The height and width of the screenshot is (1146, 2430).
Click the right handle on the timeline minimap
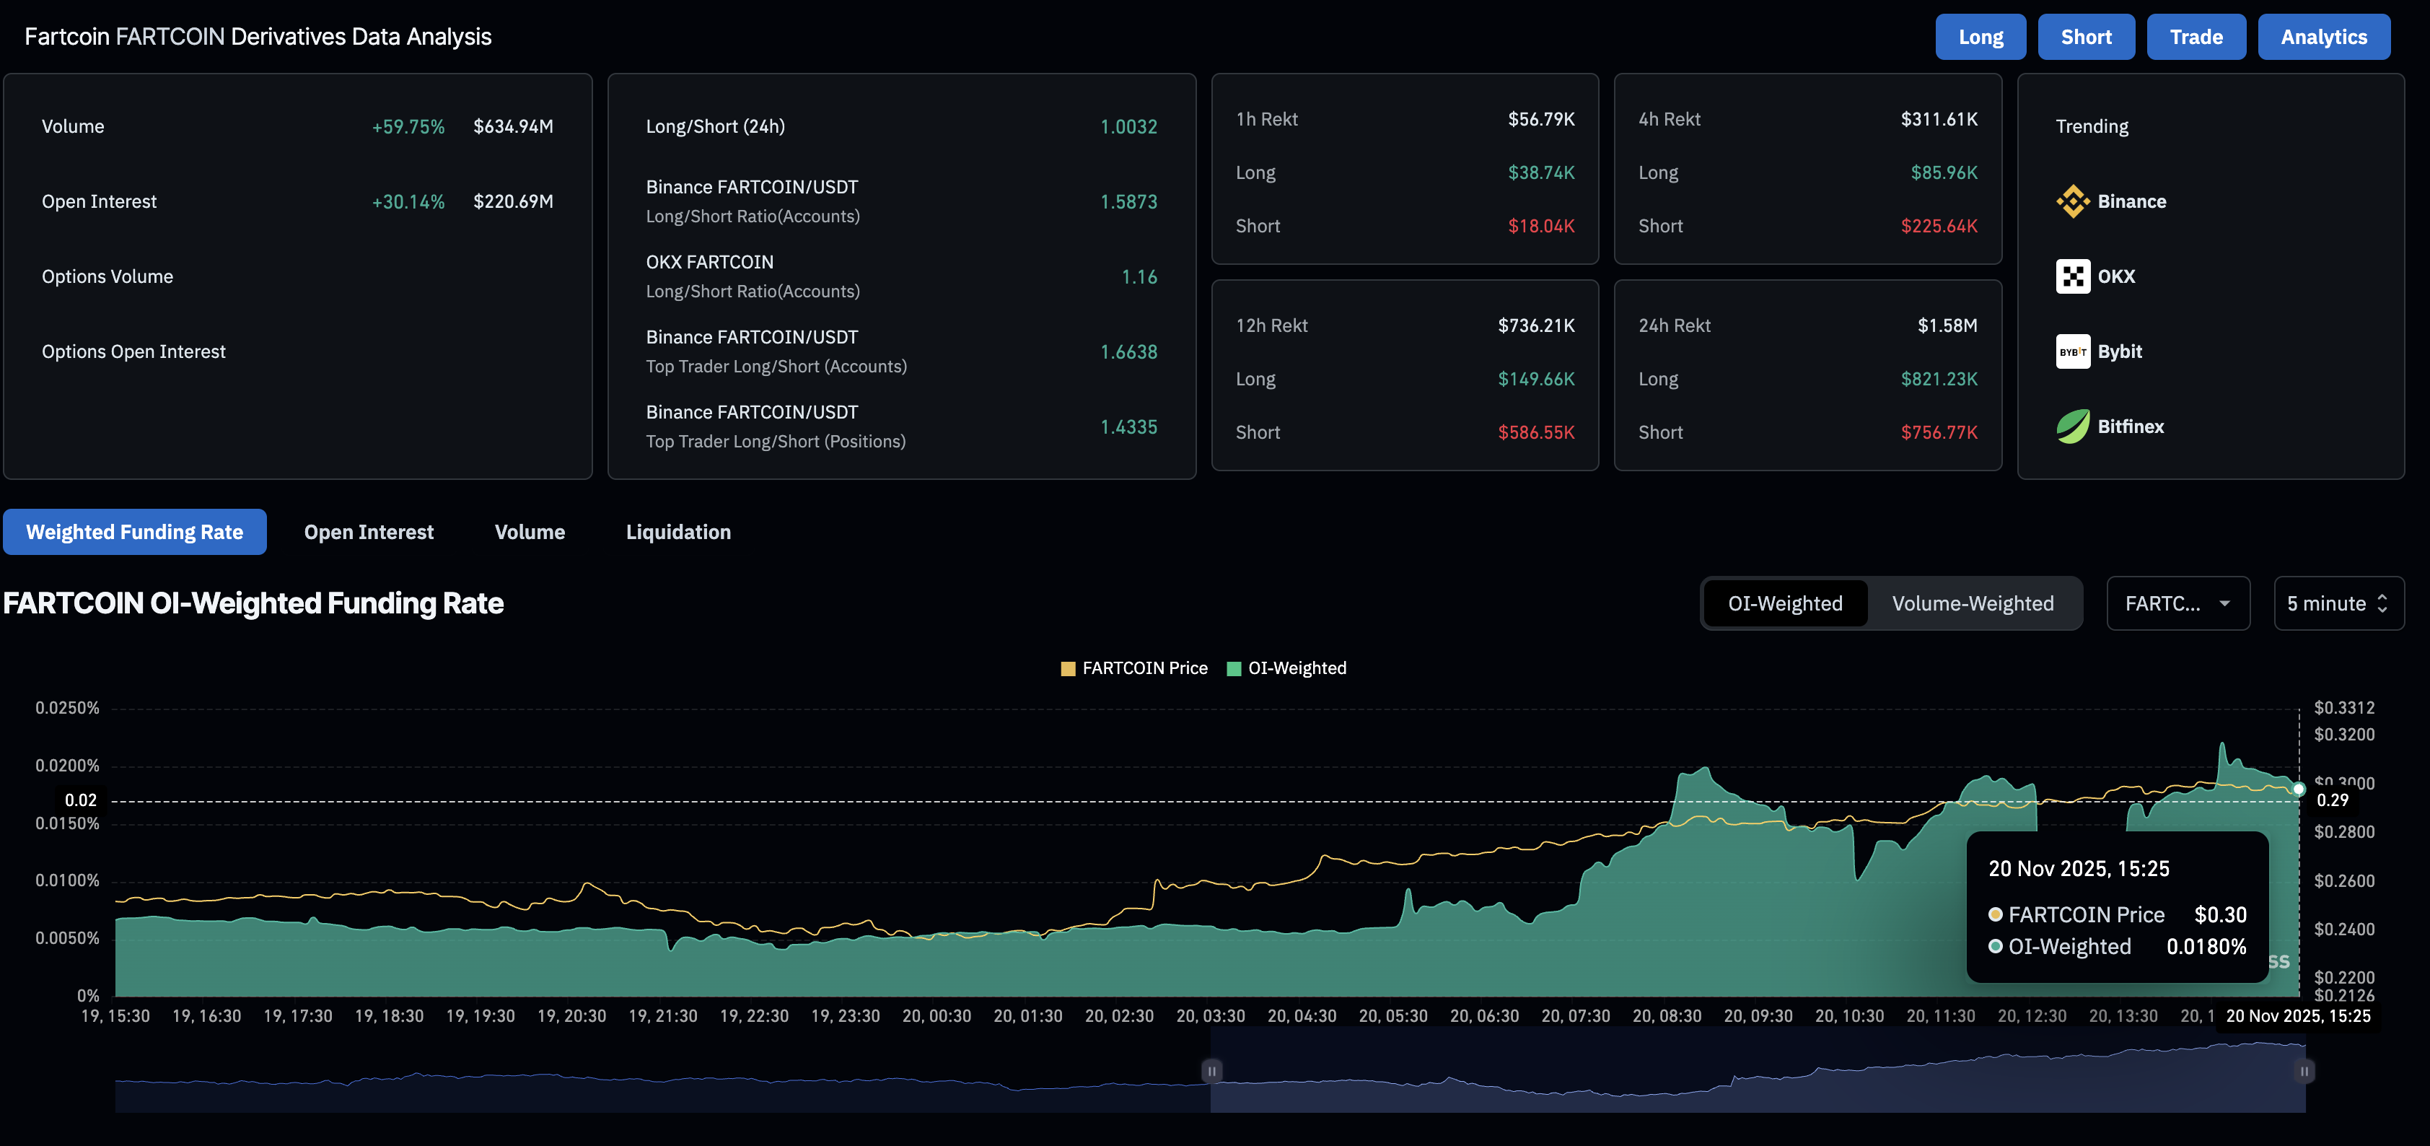coord(2304,1070)
